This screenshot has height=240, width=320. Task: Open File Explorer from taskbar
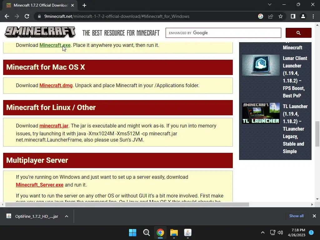click(x=174, y=232)
